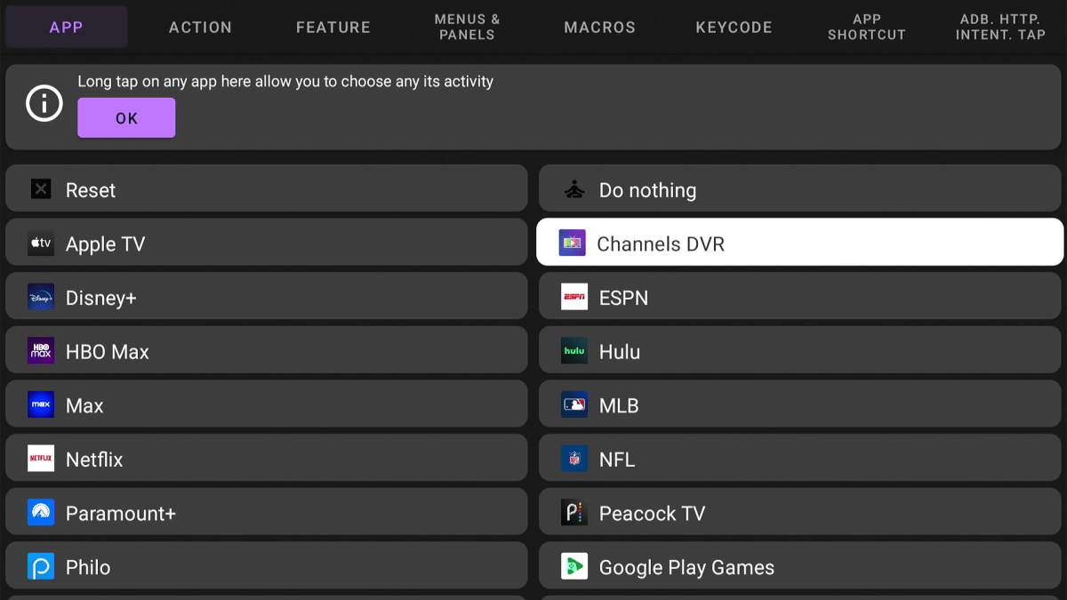Click the MLB app icon
This screenshot has height=600, width=1067.
click(574, 405)
